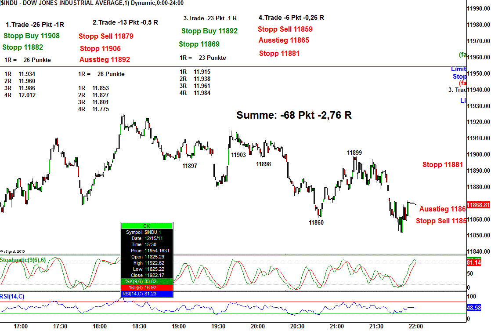Viewport: 491px width, 331px height.
Task: Select the RSI(14,C) indicator panel label
Action: point(13,297)
